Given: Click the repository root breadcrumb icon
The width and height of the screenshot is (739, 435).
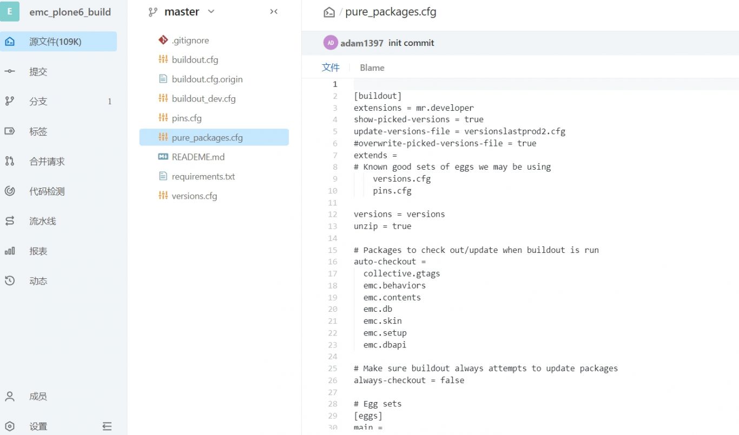Looking at the screenshot, I should pos(329,12).
